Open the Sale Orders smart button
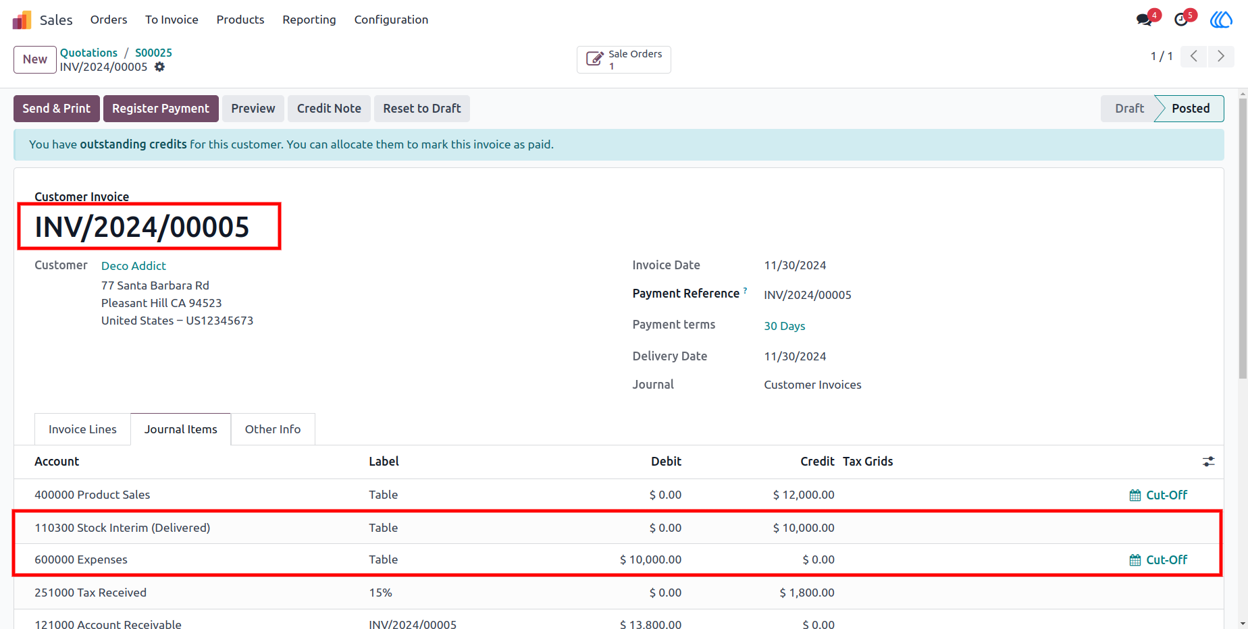1248x629 pixels. (623, 59)
